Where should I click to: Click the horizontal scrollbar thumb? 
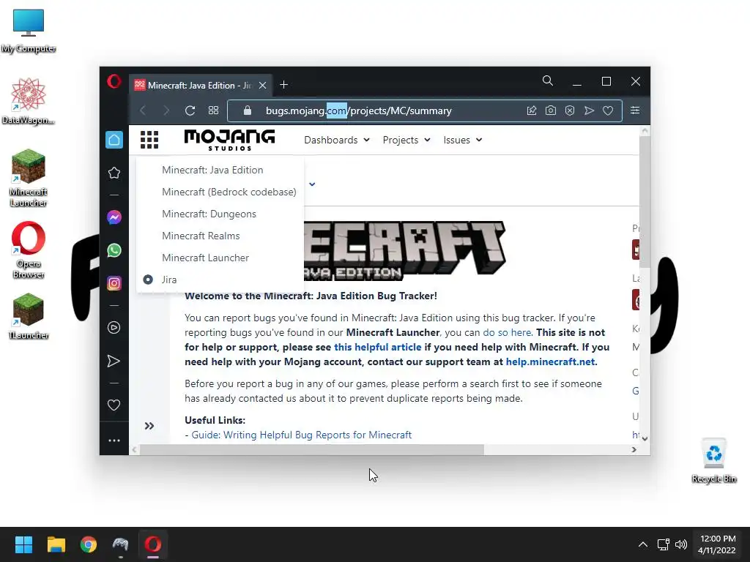coord(311,450)
